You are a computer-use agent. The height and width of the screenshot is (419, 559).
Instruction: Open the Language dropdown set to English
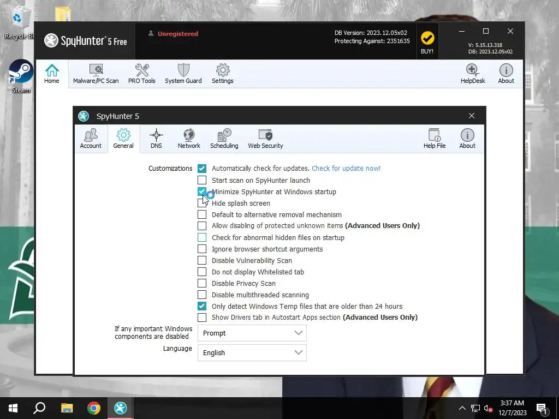[252, 352]
